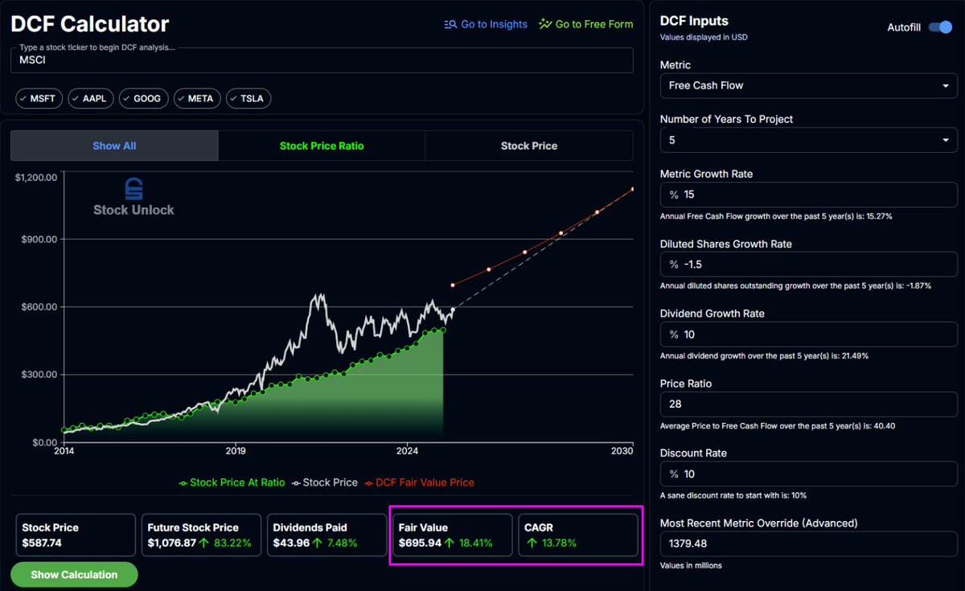The height and width of the screenshot is (591, 965).
Task: Click the Go to Free Form sparkle icon
Action: click(x=545, y=24)
